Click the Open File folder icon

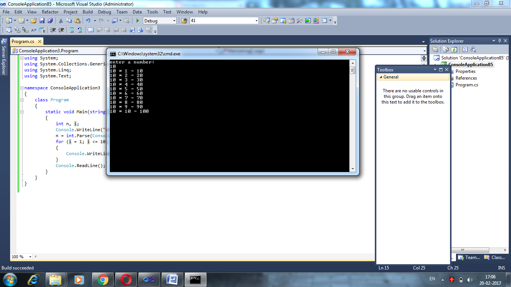click(x=33, y=21)
